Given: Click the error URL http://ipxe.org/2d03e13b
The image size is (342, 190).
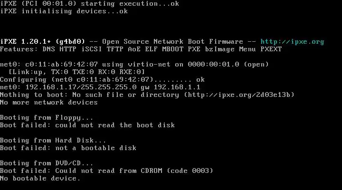Looking at the screenshot, I should 239,95.
